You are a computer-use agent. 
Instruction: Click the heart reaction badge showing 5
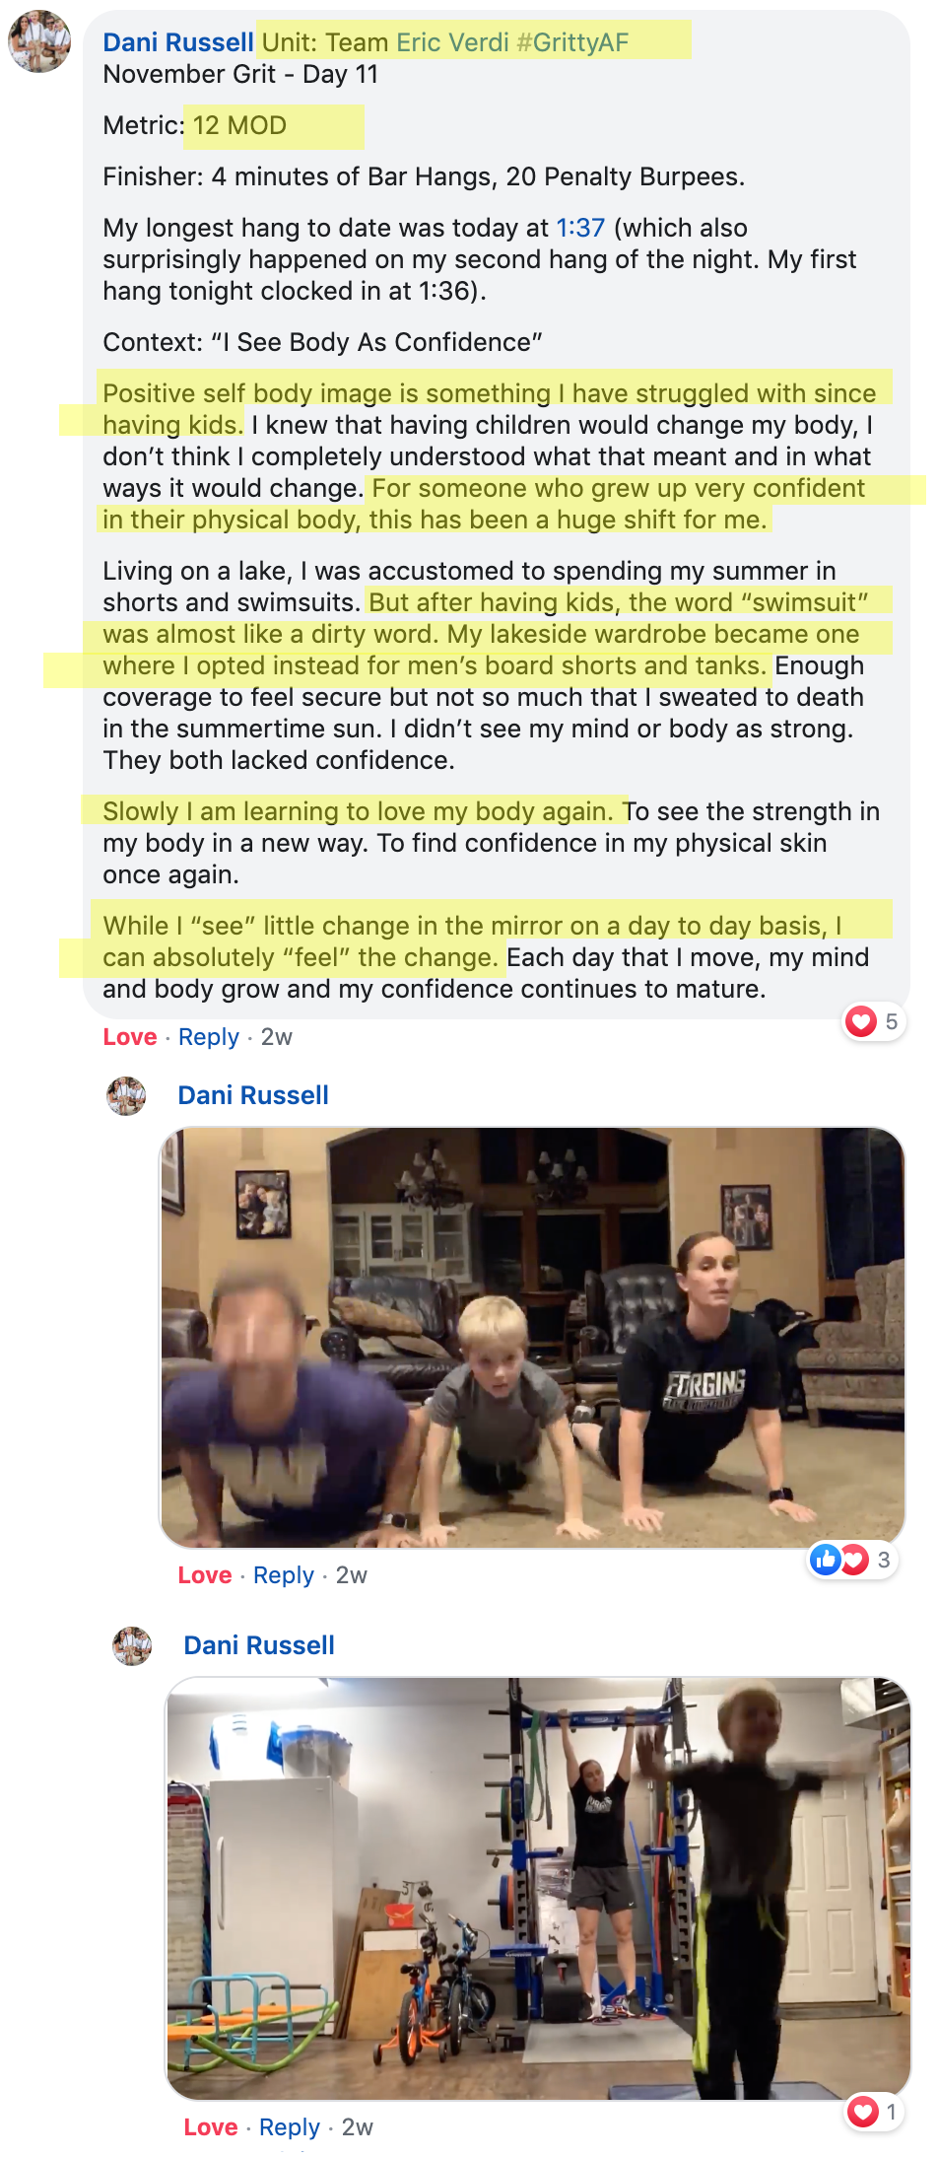[x=874, y=1021]
